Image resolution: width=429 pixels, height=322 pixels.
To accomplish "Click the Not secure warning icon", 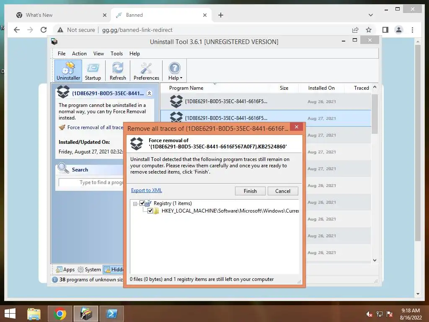I will click(60, 30).
